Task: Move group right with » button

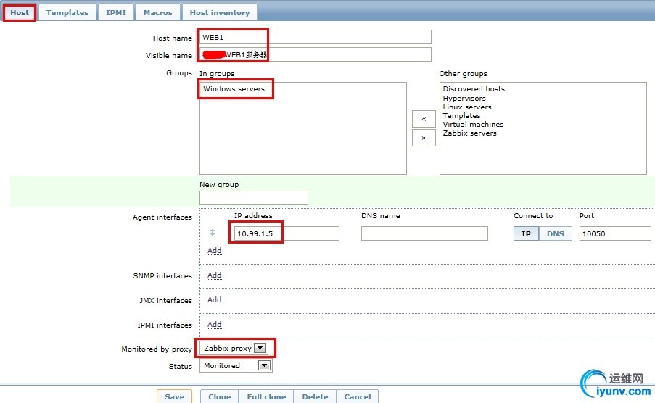Action: pyautogui.click(x=424, y=138)
